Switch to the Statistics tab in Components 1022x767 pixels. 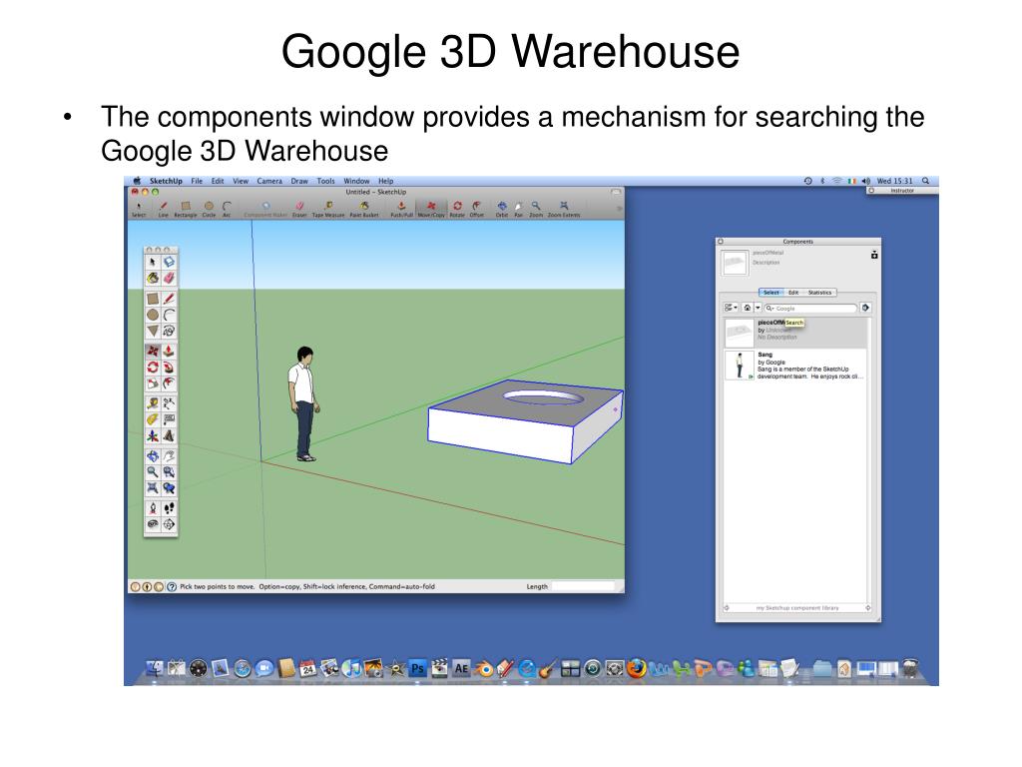[x=820, y=293]
